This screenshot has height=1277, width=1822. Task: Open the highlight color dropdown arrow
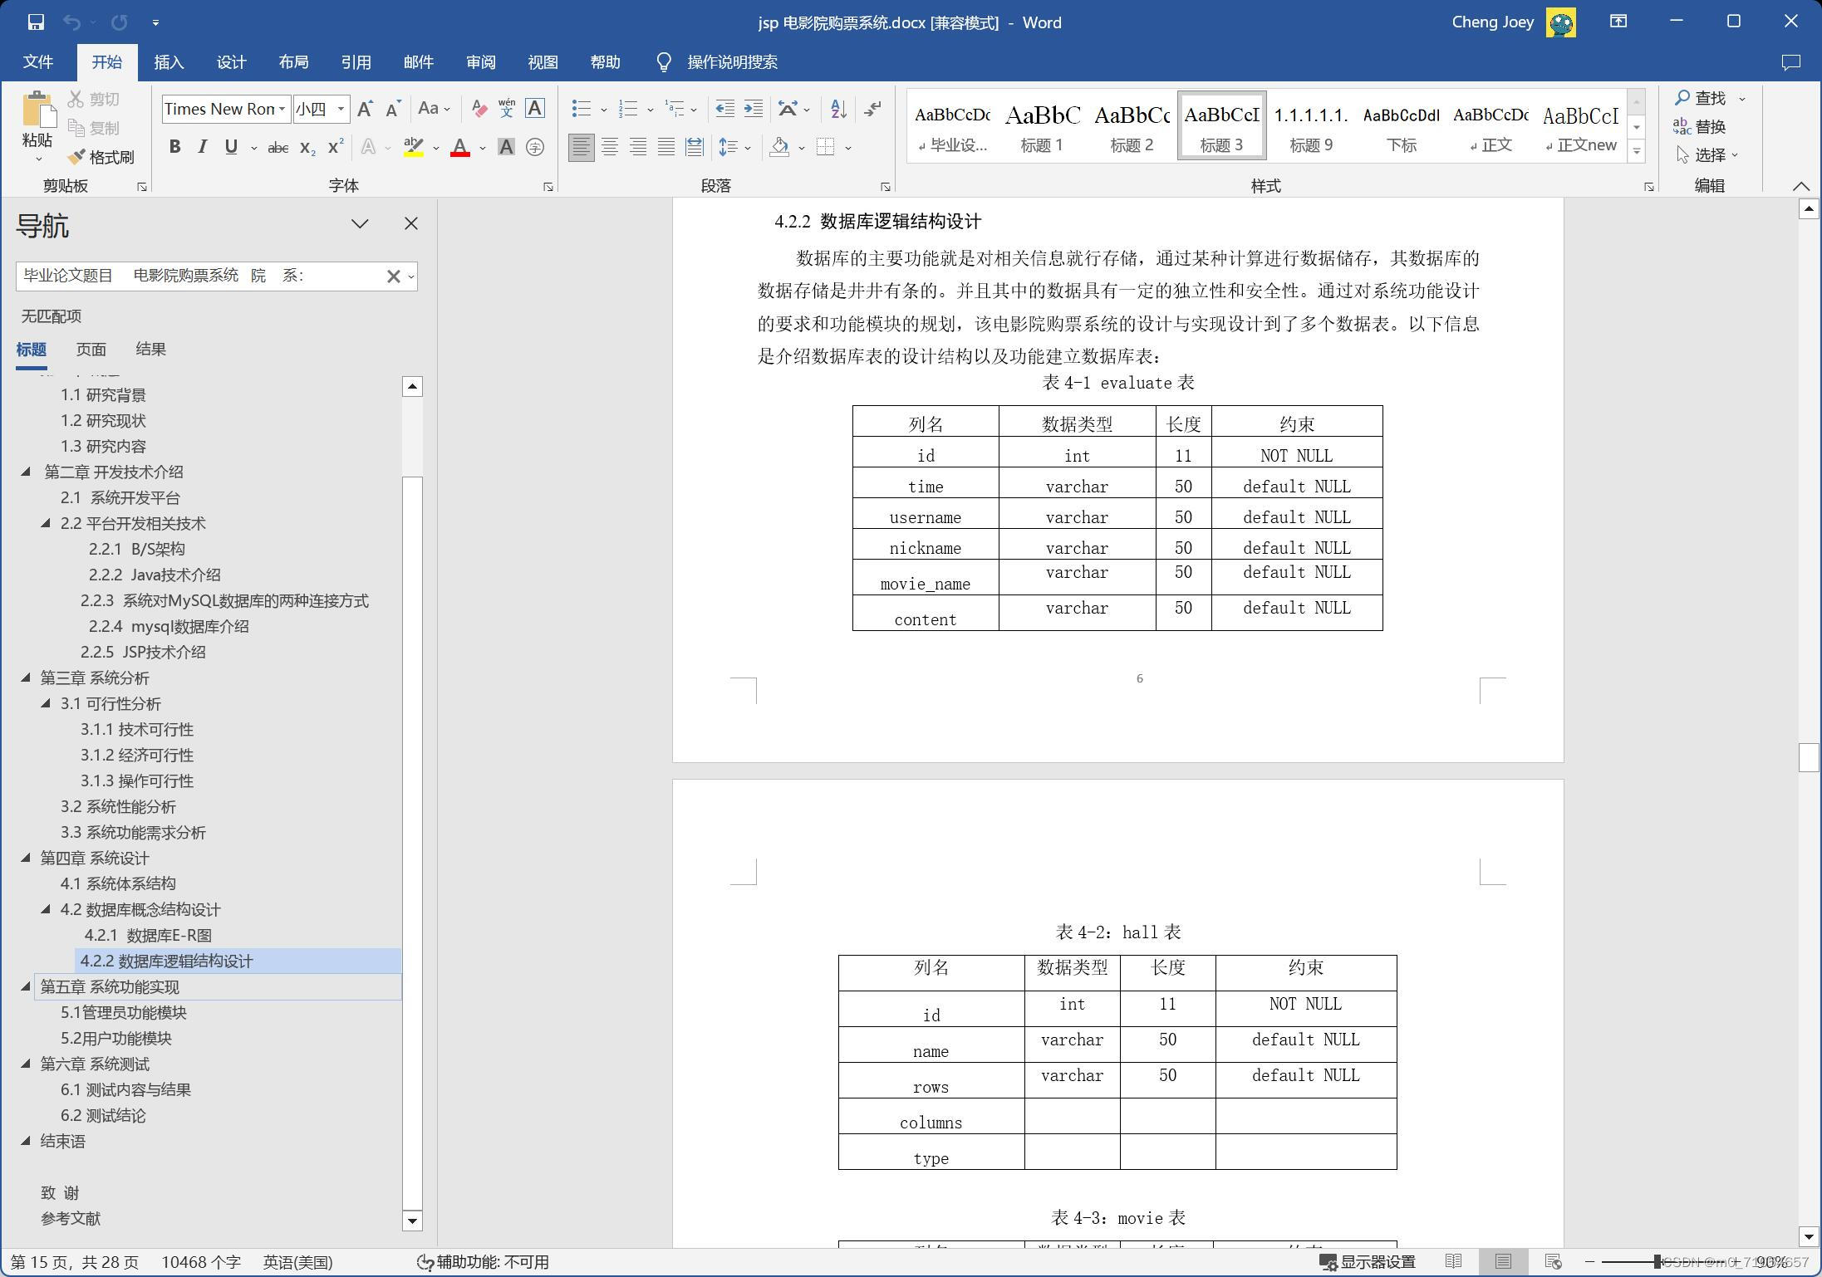[435, 148]
